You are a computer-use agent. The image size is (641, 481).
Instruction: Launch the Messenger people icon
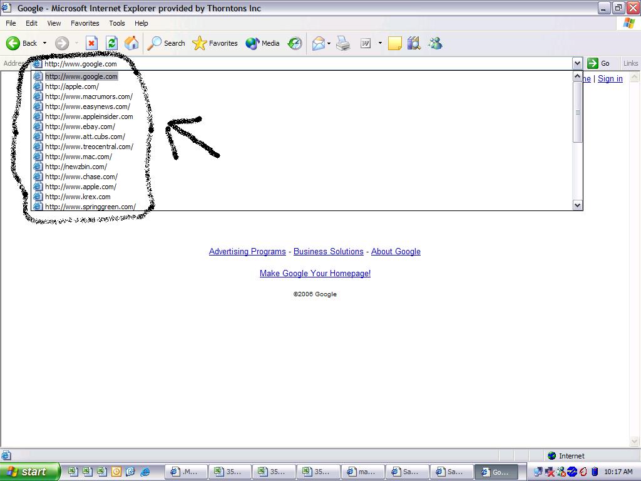pyautogui.click(x=436, y=43)
